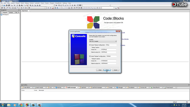The width and height of the screenshot is (190, 107).
Task: Switch to the Symbols tab in Management
Action: 11,12
